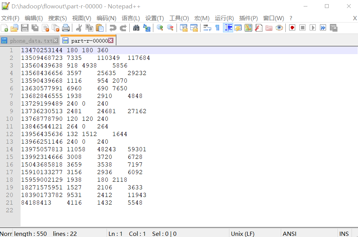Click the Paste clipboard icon
This screenshot has width=358, height=237.
(x=100, y=28)
